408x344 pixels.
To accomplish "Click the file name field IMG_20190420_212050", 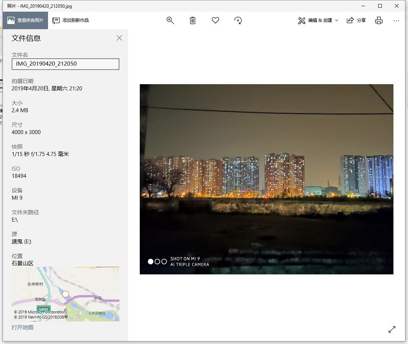I will tap(66, 64).
